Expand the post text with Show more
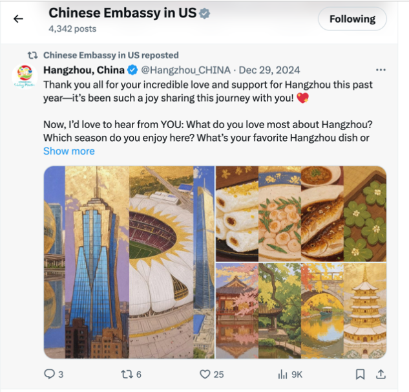This screenshot has height=392, width=409. point(69,151)
